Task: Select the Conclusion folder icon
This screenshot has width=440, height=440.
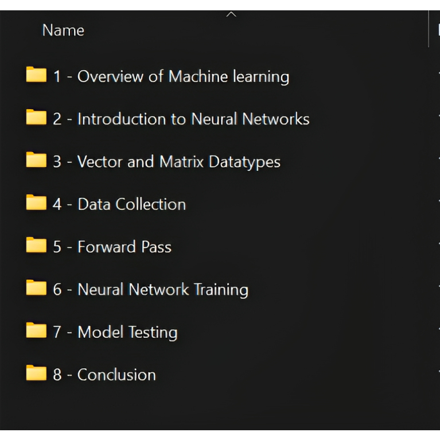Action: [x=36, y=373]
